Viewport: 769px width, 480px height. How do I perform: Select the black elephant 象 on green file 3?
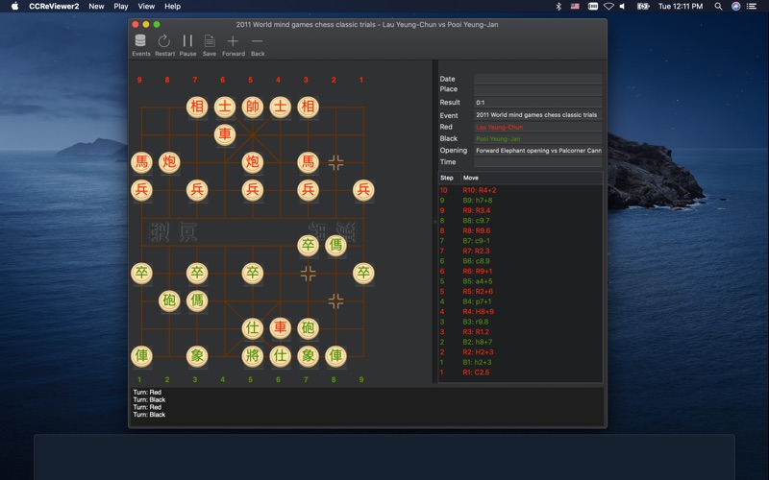[197, 355]
